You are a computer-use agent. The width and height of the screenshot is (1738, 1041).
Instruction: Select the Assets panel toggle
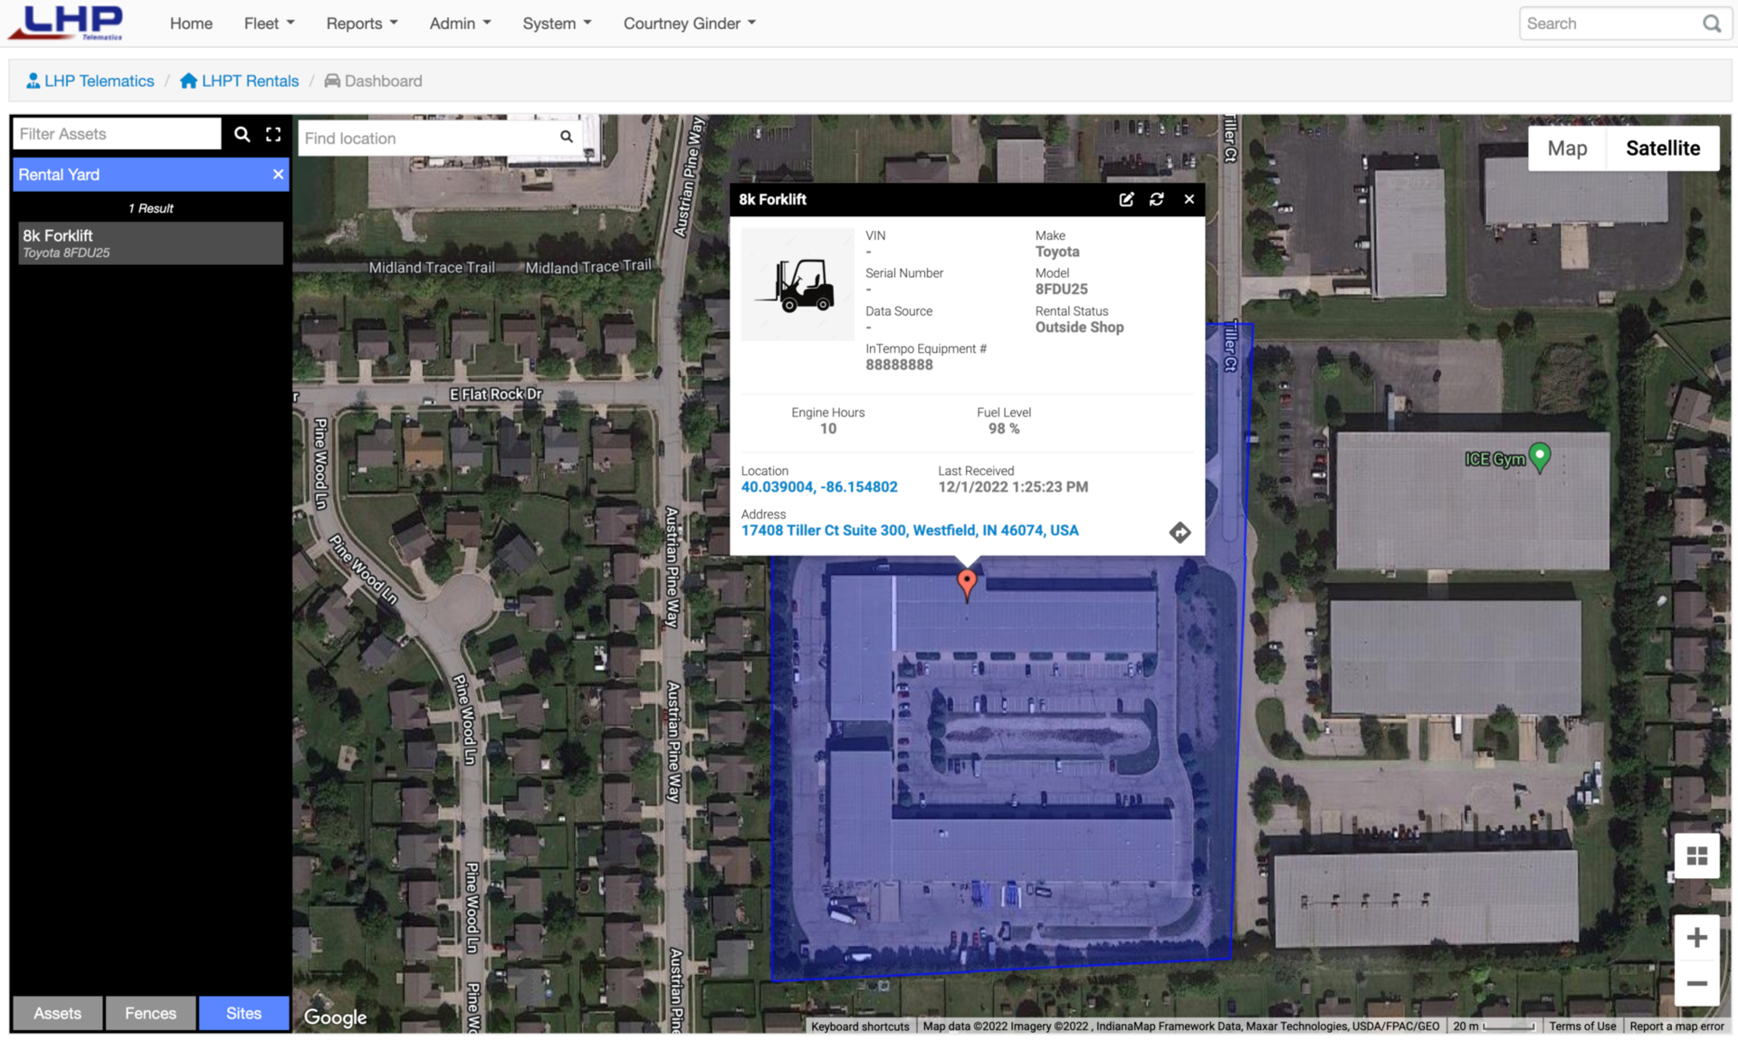(57, 1013)
